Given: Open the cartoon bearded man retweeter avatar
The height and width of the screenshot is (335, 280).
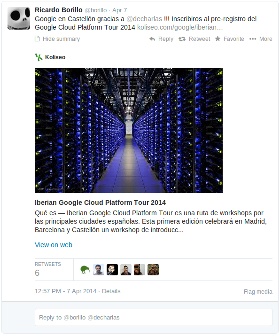Looking at the screenshot, I should coord(112,270).
